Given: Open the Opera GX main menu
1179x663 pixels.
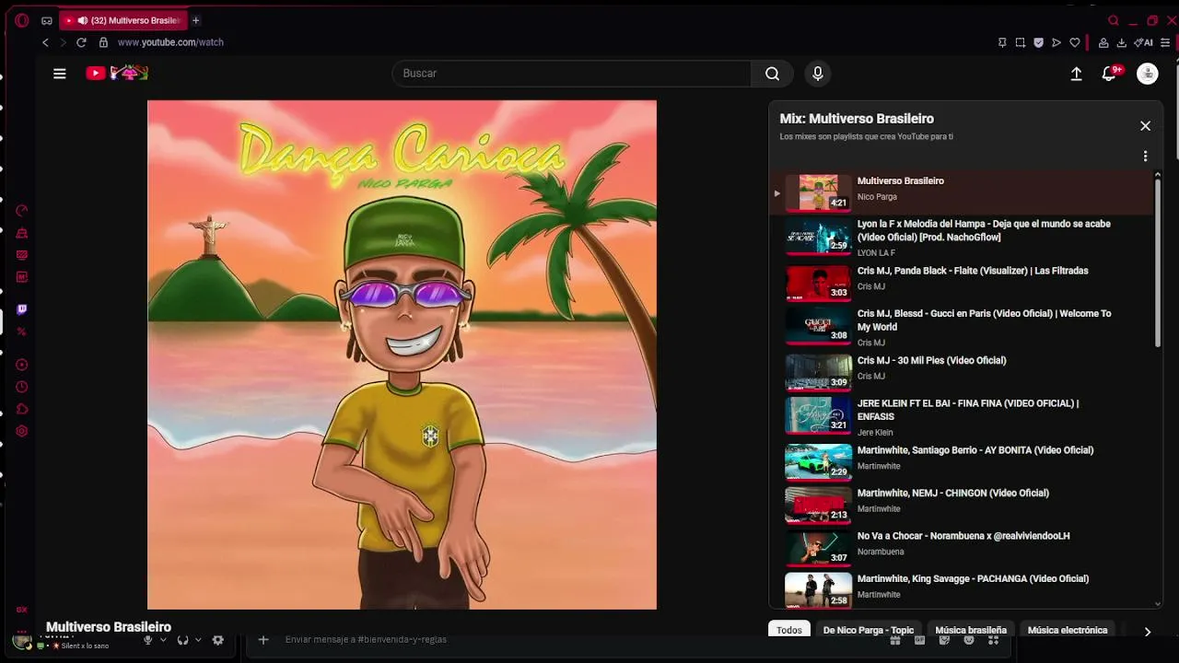Looking at the screenshot, I should [22, 20].
